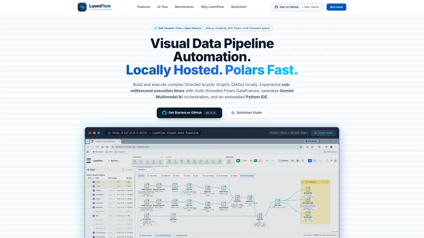Click the Run Local button
The image size is (424, 238).
tap(336, 7)
